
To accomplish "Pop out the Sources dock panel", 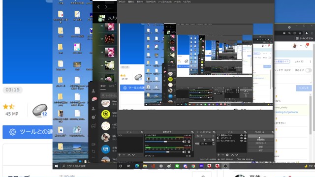I will click(245, 132).
